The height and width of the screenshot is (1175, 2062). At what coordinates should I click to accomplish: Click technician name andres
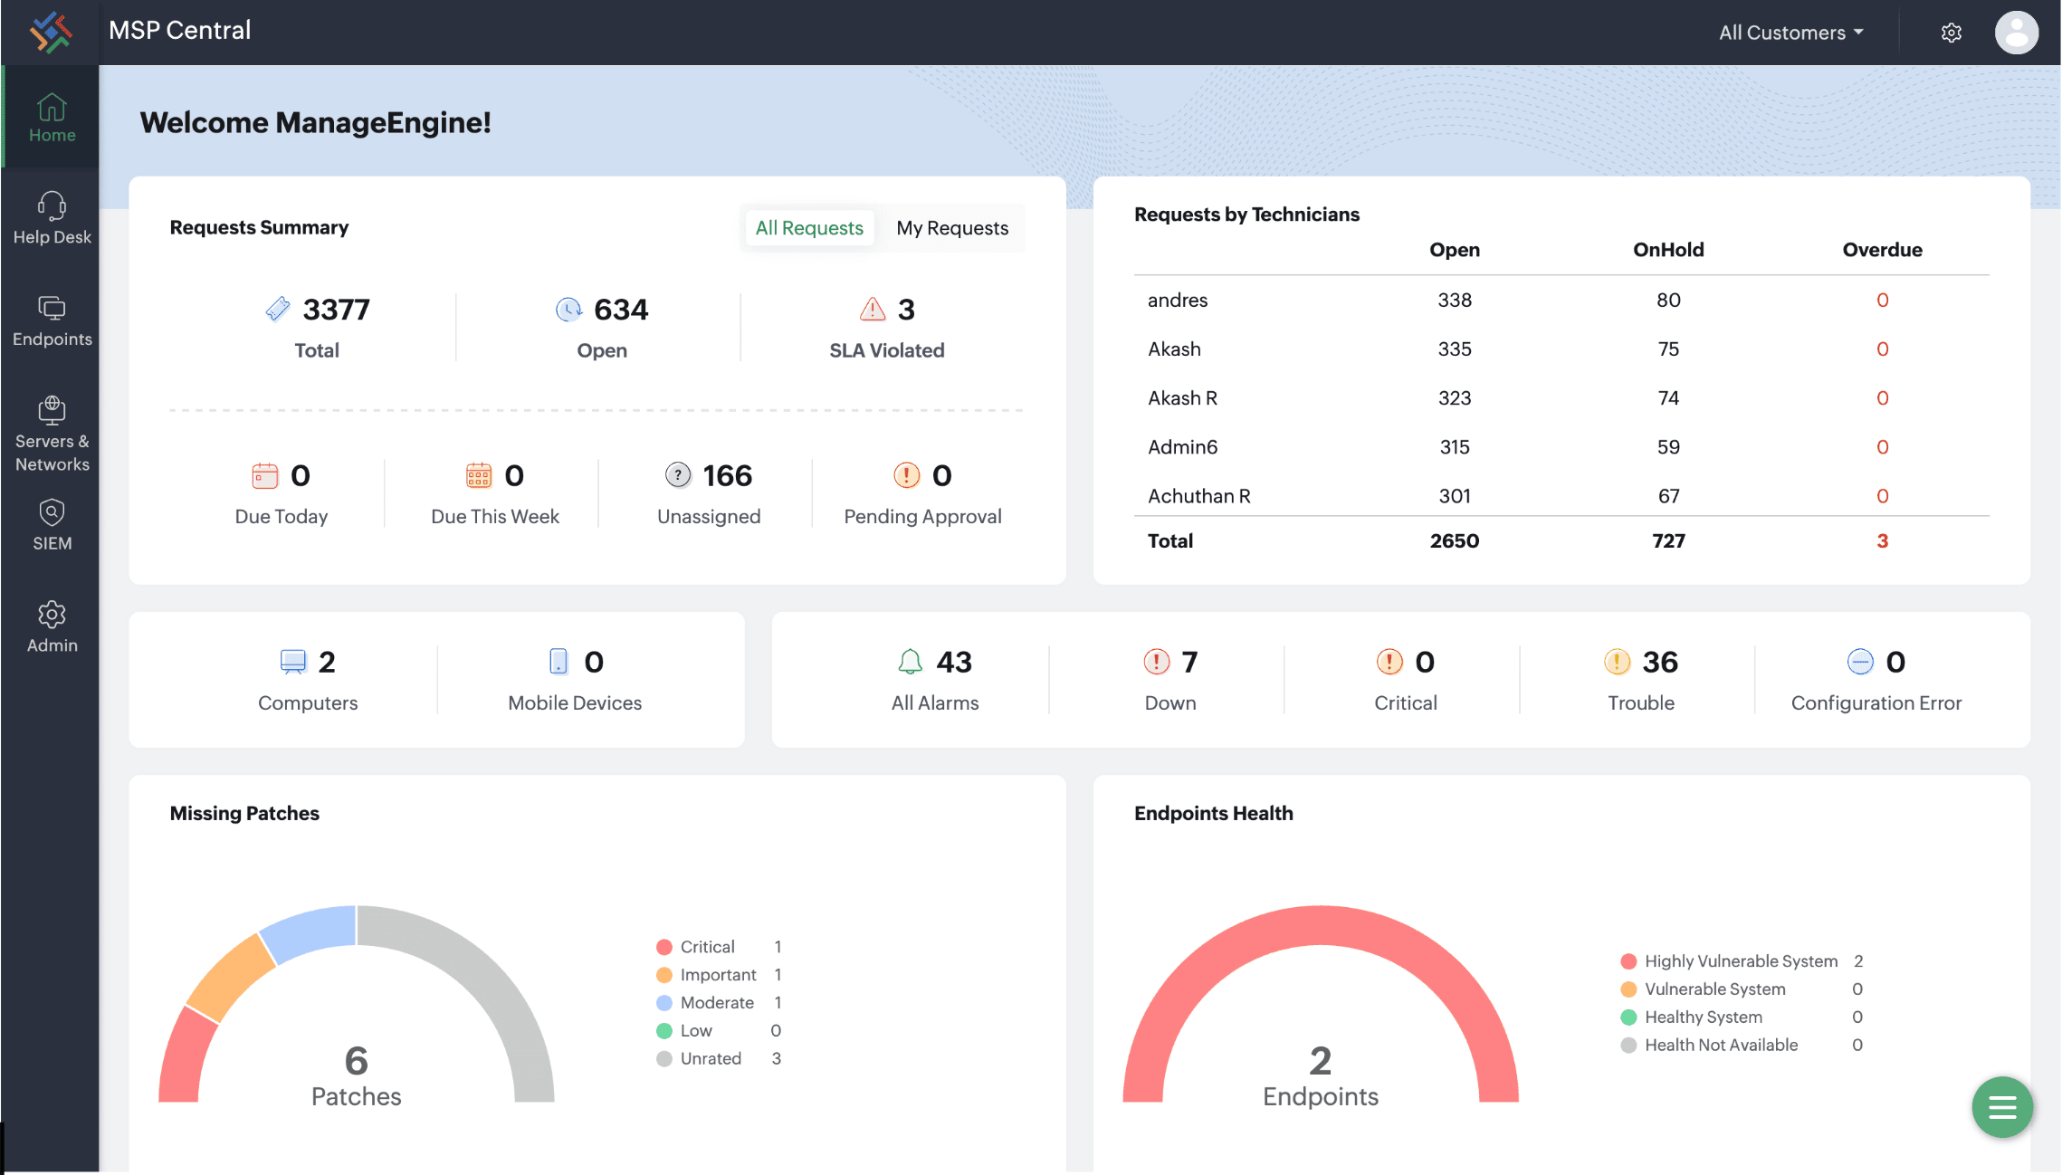[x=1178, y=301]
